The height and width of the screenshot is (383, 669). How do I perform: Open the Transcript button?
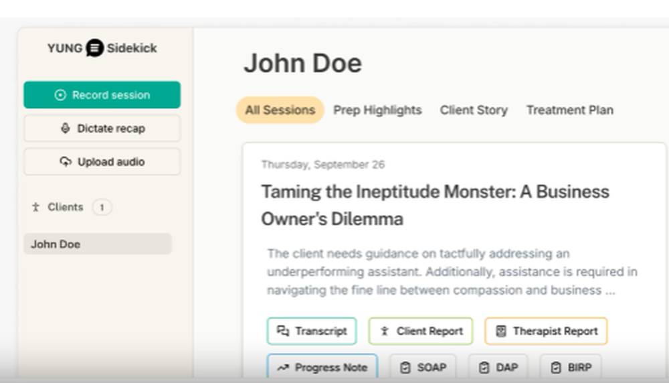[x=312, y=331]
